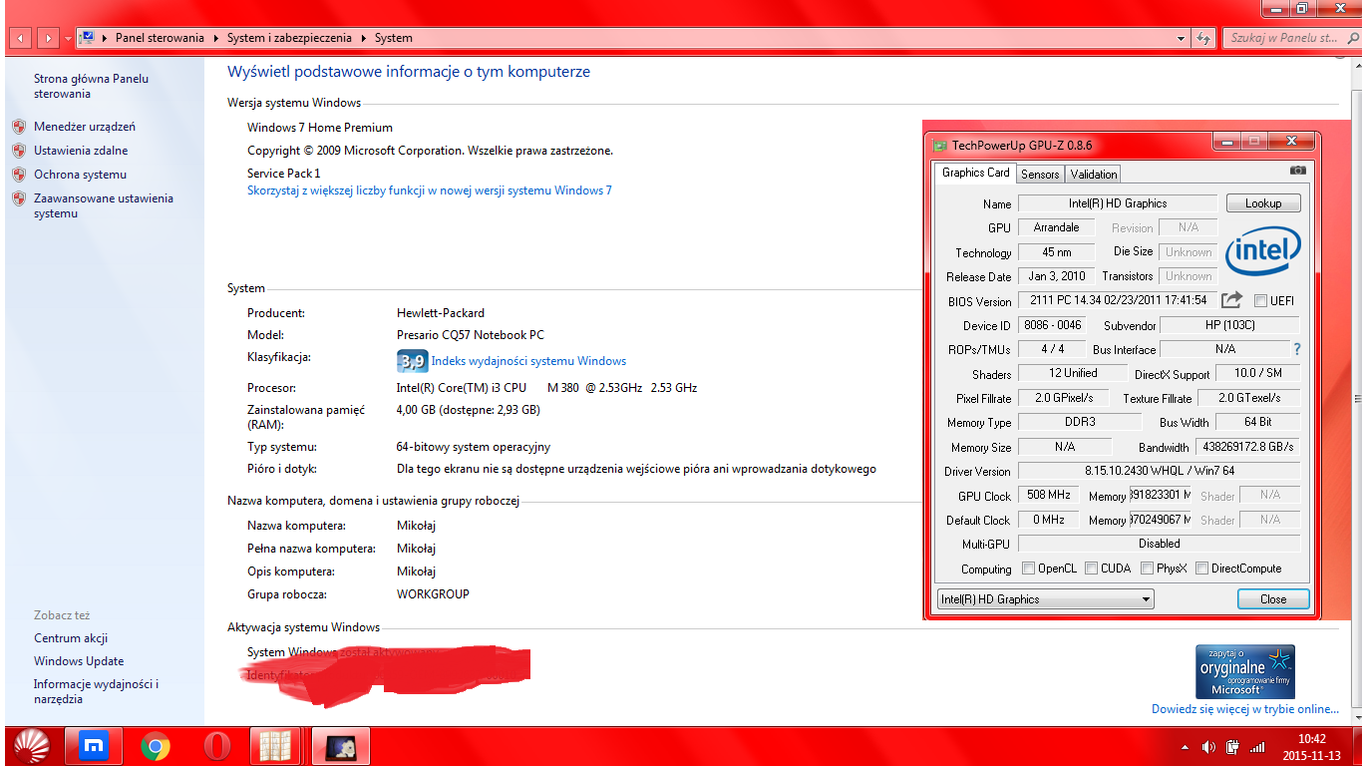The height and width of the screenshot is (766, 1362).
Task: Open the recent pages history dropdown arrow
Action: (x=68, y=38)
